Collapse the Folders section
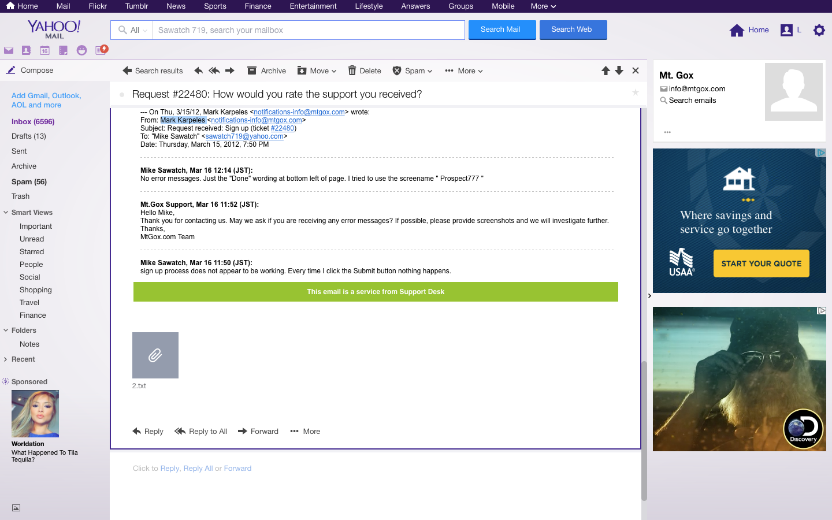 pos(6,330)
